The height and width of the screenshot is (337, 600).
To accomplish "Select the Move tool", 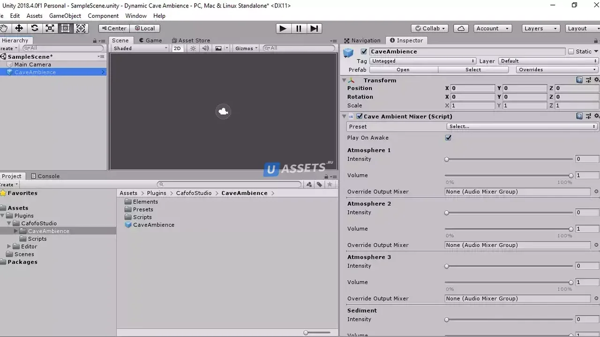I will pos(19,29).
